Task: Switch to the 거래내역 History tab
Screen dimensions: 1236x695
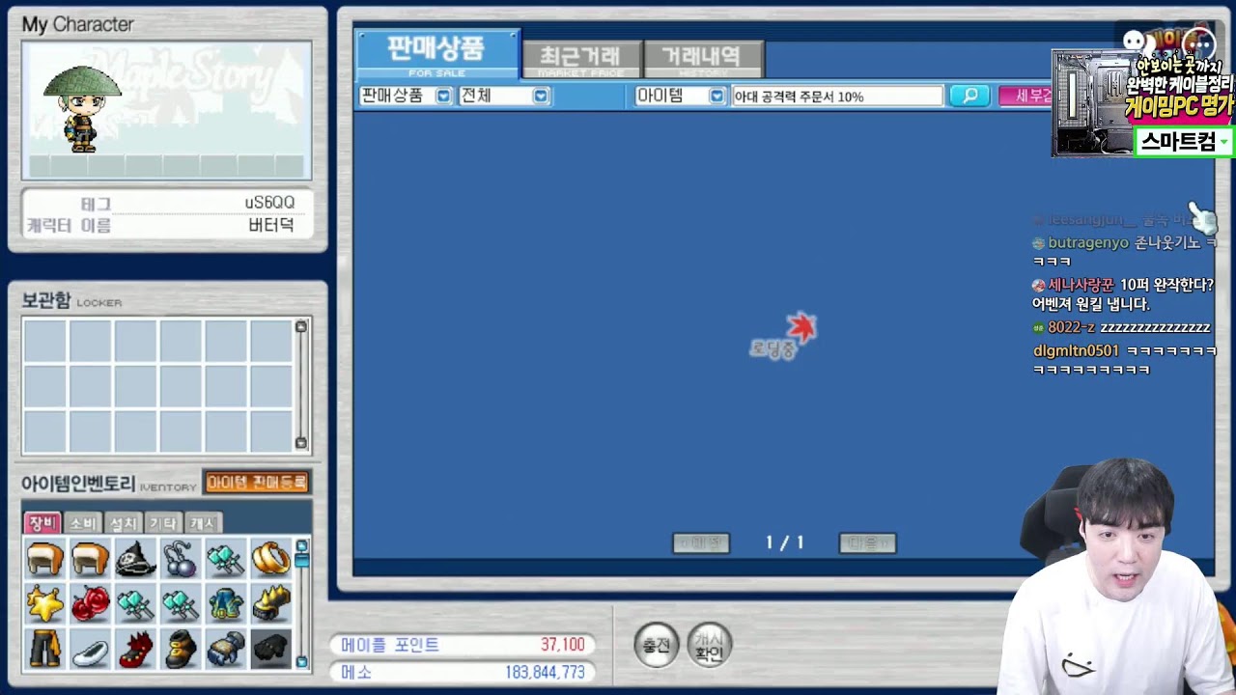Action: (x=703, y=59)
